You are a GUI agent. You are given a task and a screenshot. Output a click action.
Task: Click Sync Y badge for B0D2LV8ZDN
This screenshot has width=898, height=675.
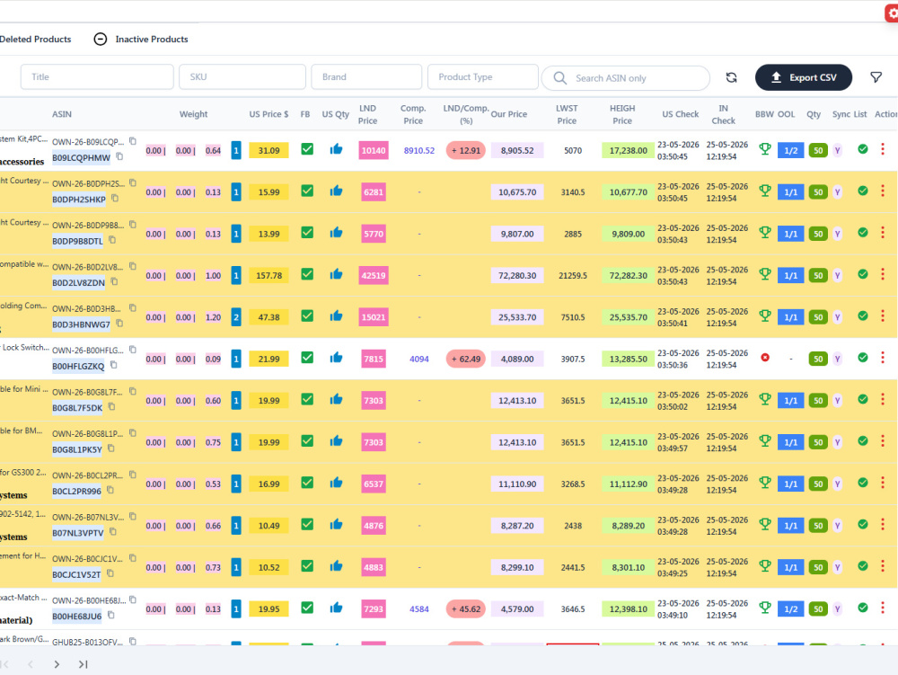(837, 276)
